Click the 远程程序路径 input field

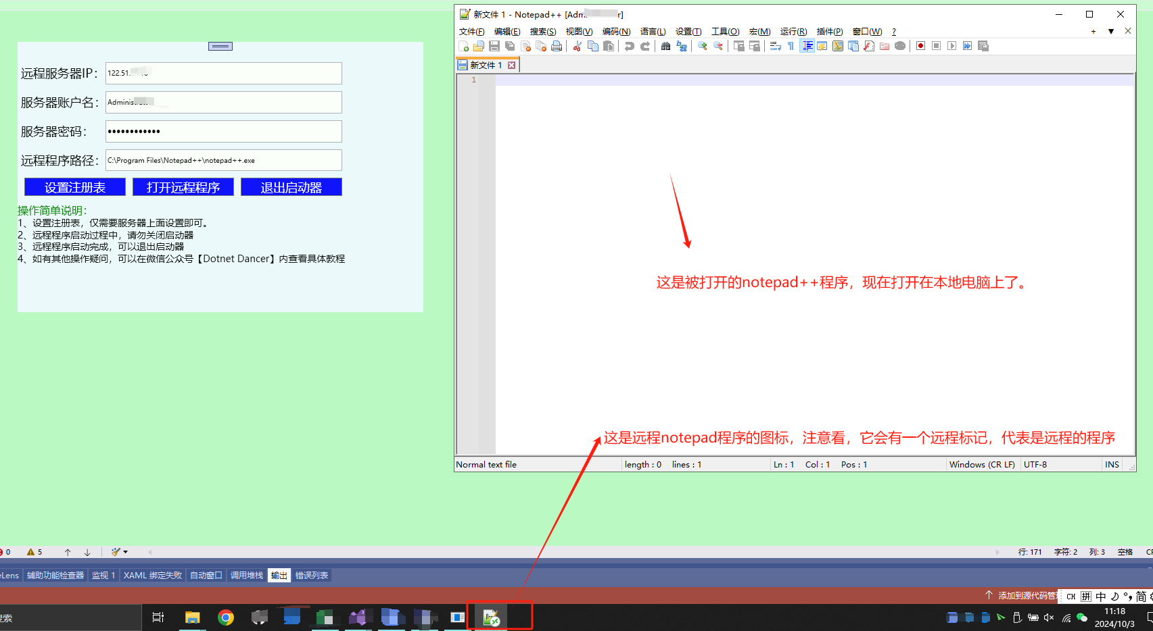(x=224, y=160)
